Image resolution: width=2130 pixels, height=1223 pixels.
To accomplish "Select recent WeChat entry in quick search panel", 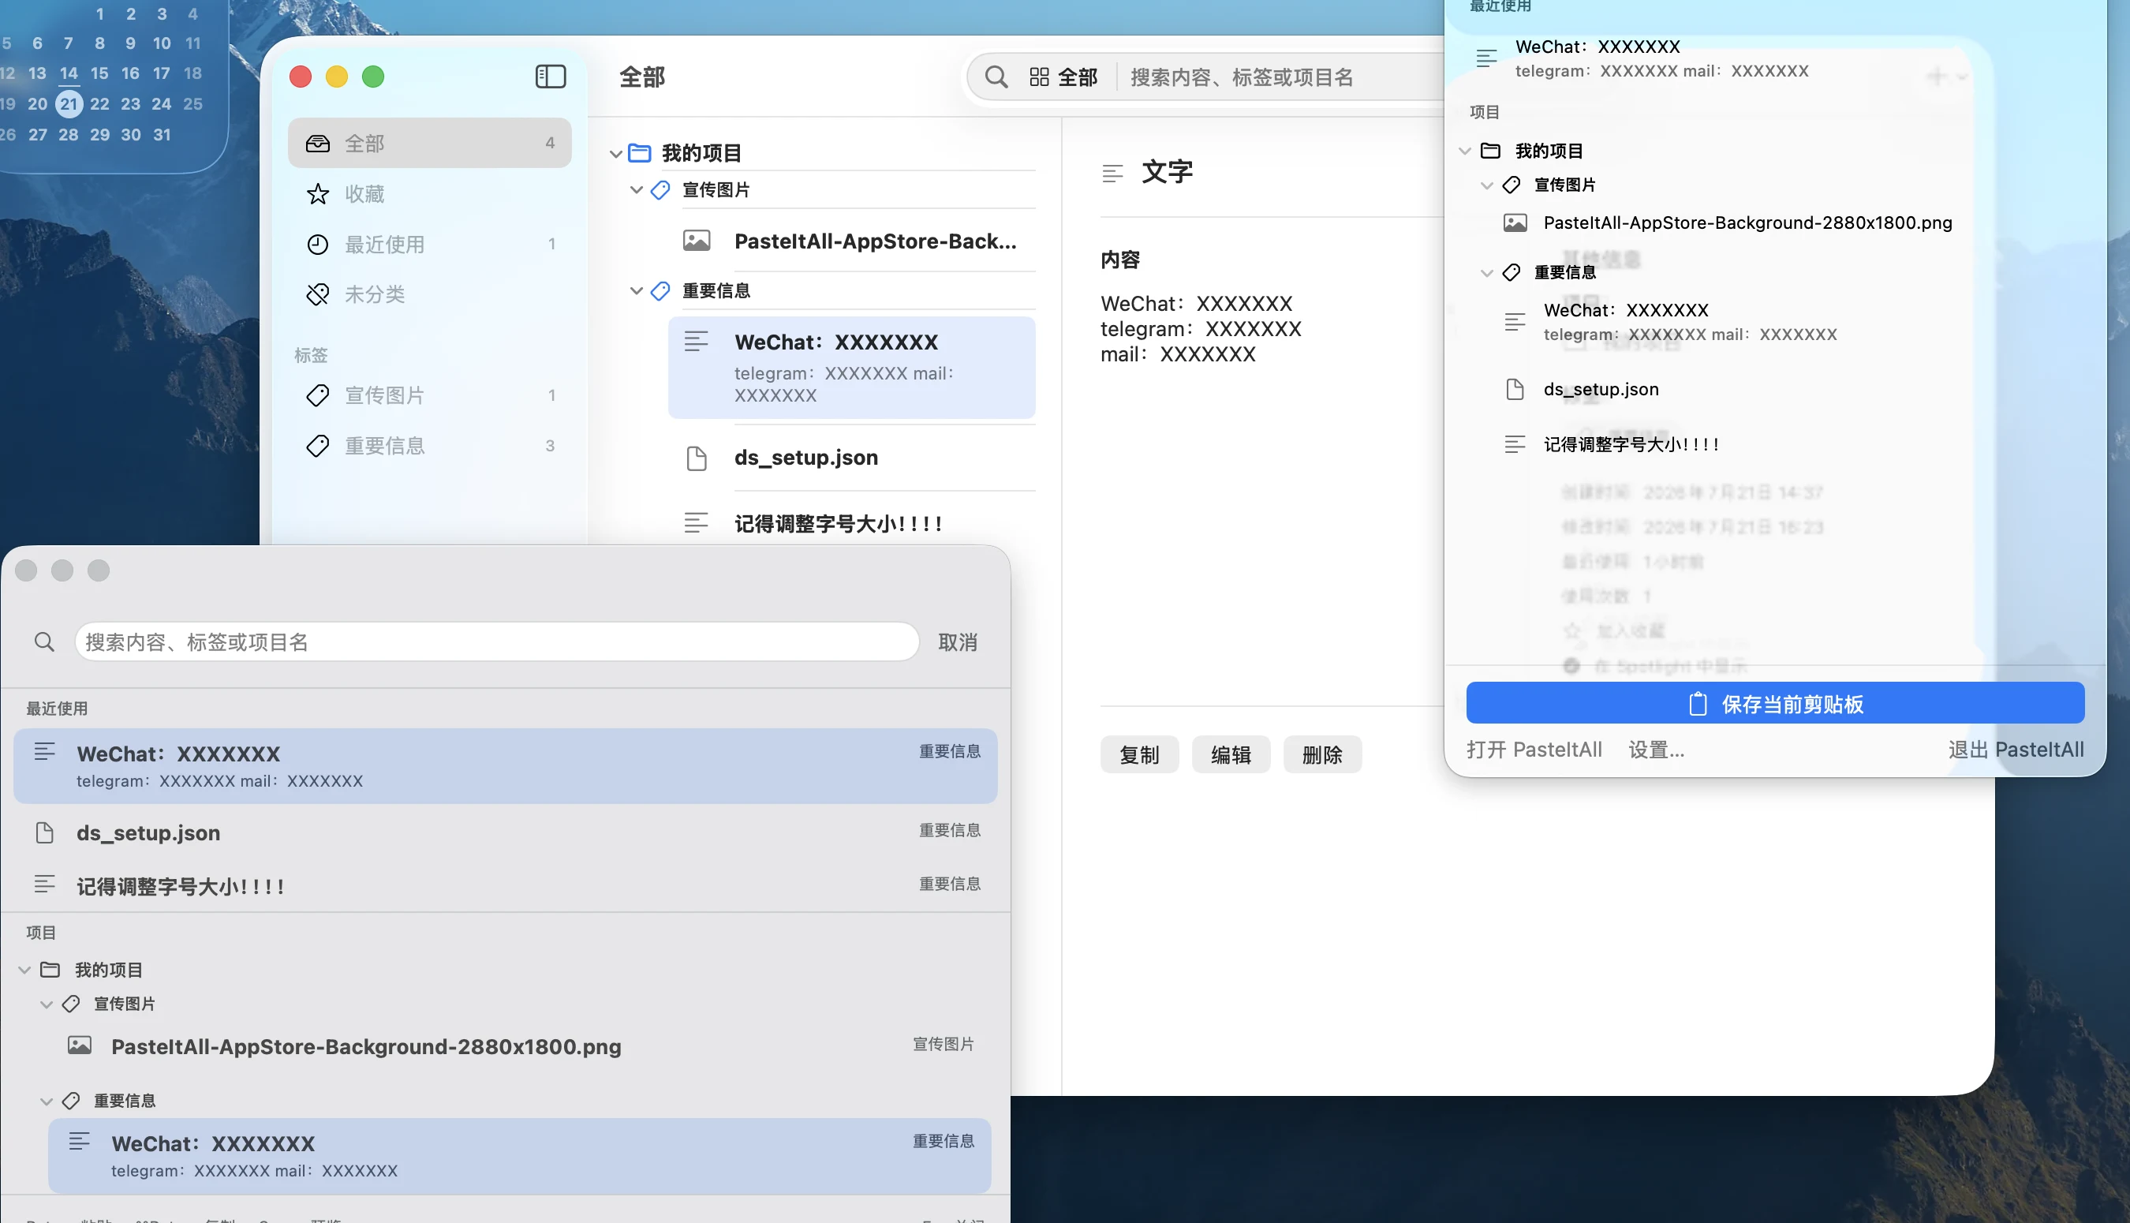I will (x=506, y=766).
